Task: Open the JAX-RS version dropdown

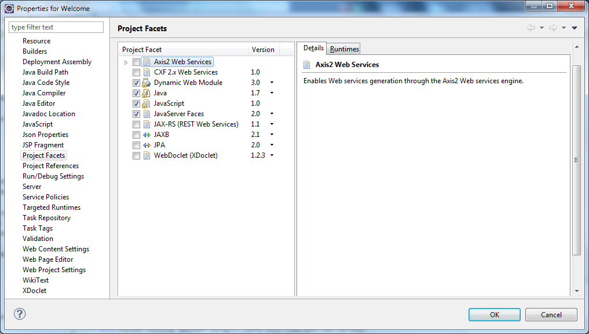Action: click(x=272, y=124)
